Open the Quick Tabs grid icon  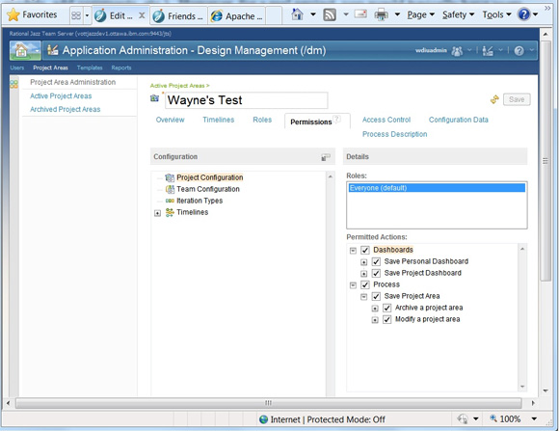(x=76, y=15)
